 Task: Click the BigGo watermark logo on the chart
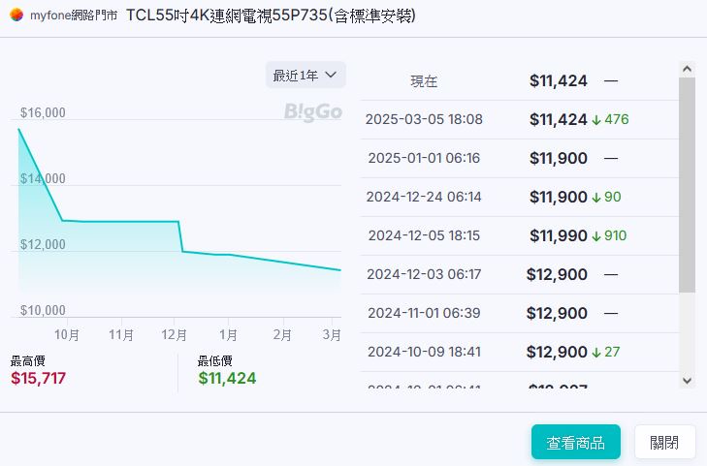(x=312, y=112)
